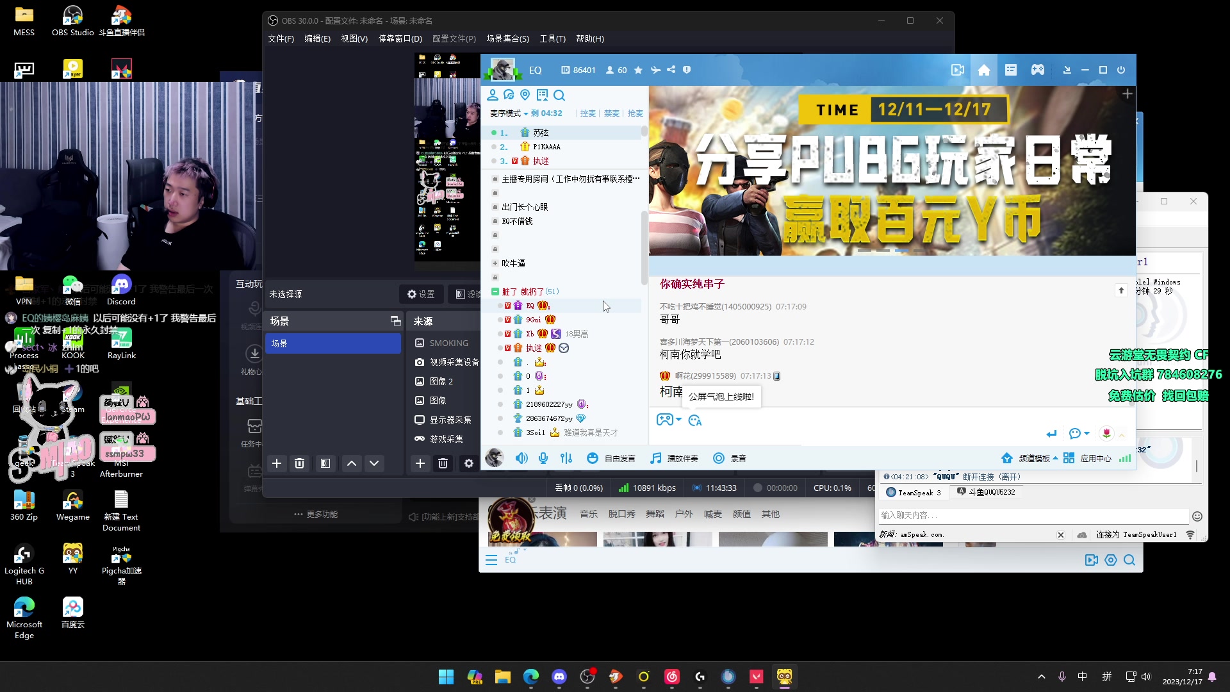
Task: Open 频道模板 channel template dropdown
Action: click(x=1030, y=458)
